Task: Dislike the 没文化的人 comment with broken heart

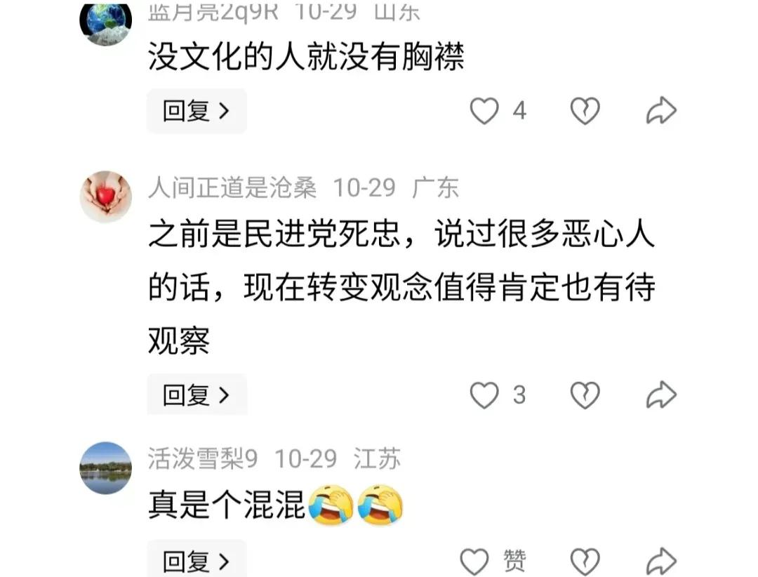Action: click(585, 111)
